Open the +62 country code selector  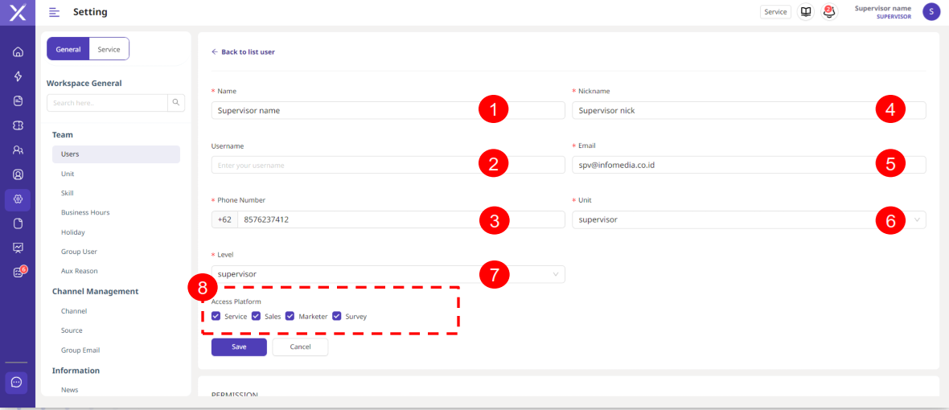tap(224, 219)
